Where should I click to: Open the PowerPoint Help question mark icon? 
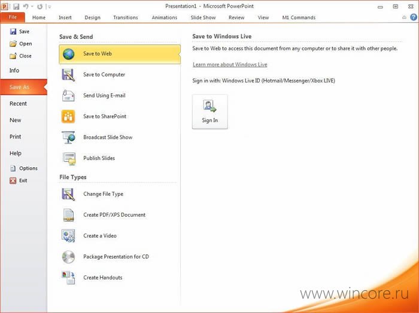coord(414,17)
